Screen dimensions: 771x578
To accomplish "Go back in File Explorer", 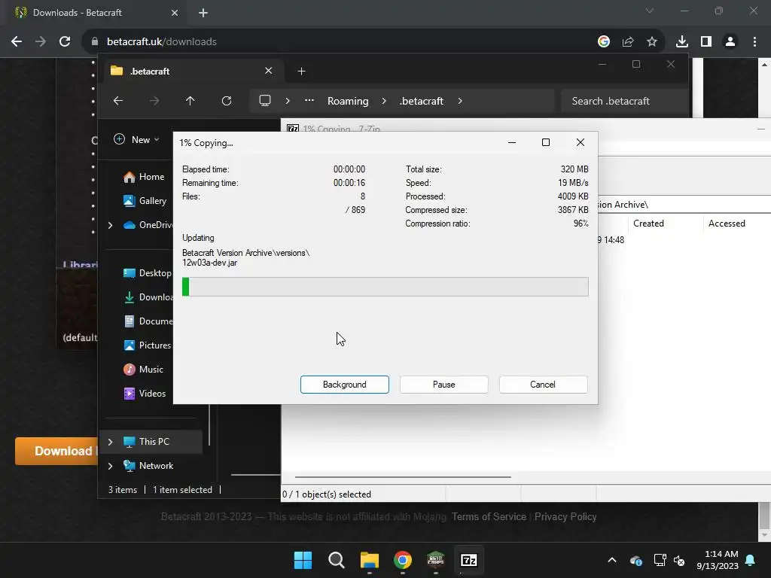I will (x=118, y=101).
